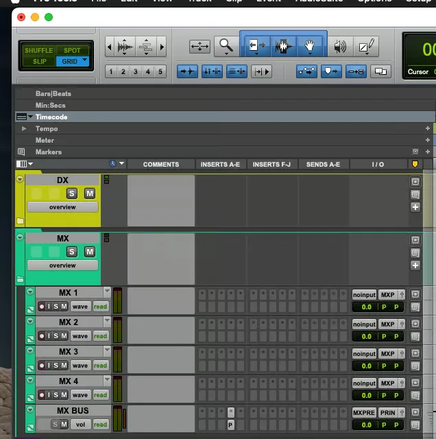This screenshot has height=439, width=436.
Task: Add a meter change with plus
Action: pos(427,140)
